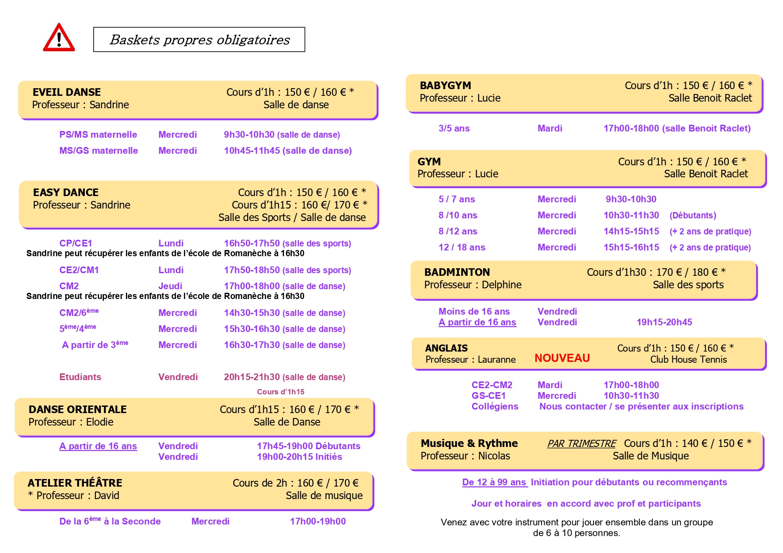The width and height of the screenshot is (783, 553).
Task: Click the red NOUVEAU label
Action: point(562,358)
